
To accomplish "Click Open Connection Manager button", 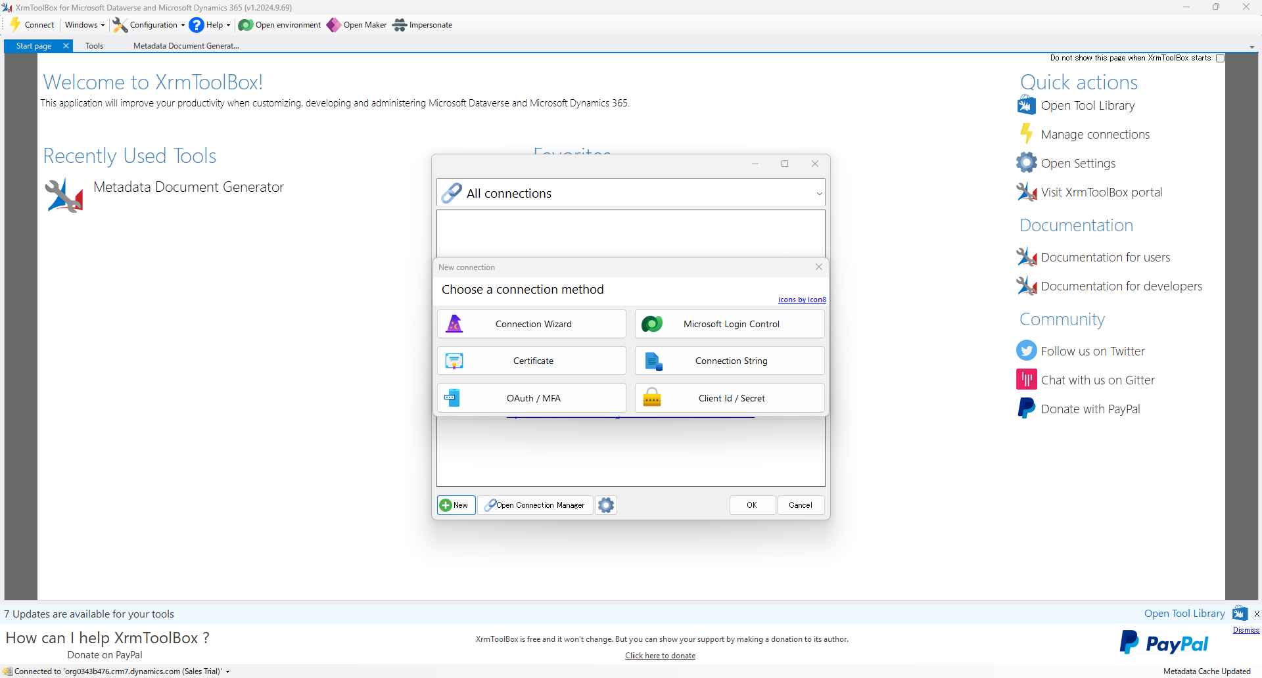I will pos(535,505).
